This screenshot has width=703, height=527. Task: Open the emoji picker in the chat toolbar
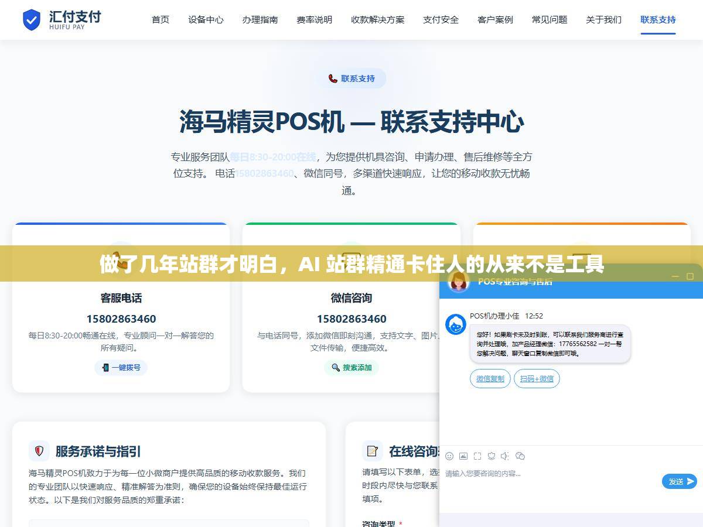(x=449, y=456)
